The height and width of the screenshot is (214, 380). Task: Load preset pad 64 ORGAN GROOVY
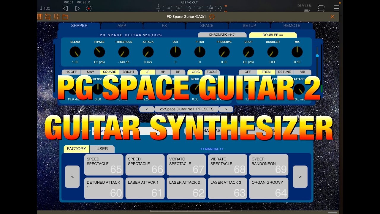tap(269, 188)
